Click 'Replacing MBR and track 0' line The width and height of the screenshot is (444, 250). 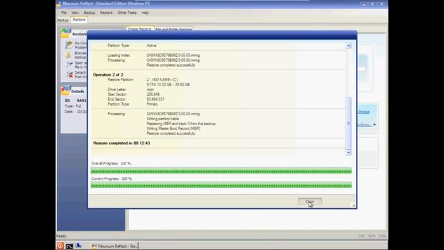(x=181, y=124)
